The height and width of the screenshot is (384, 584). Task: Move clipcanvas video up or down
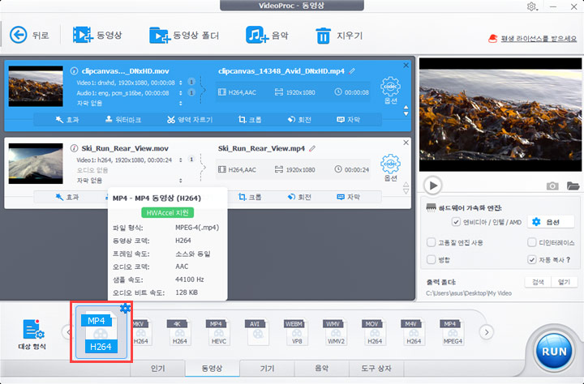(x=406, y=110)
